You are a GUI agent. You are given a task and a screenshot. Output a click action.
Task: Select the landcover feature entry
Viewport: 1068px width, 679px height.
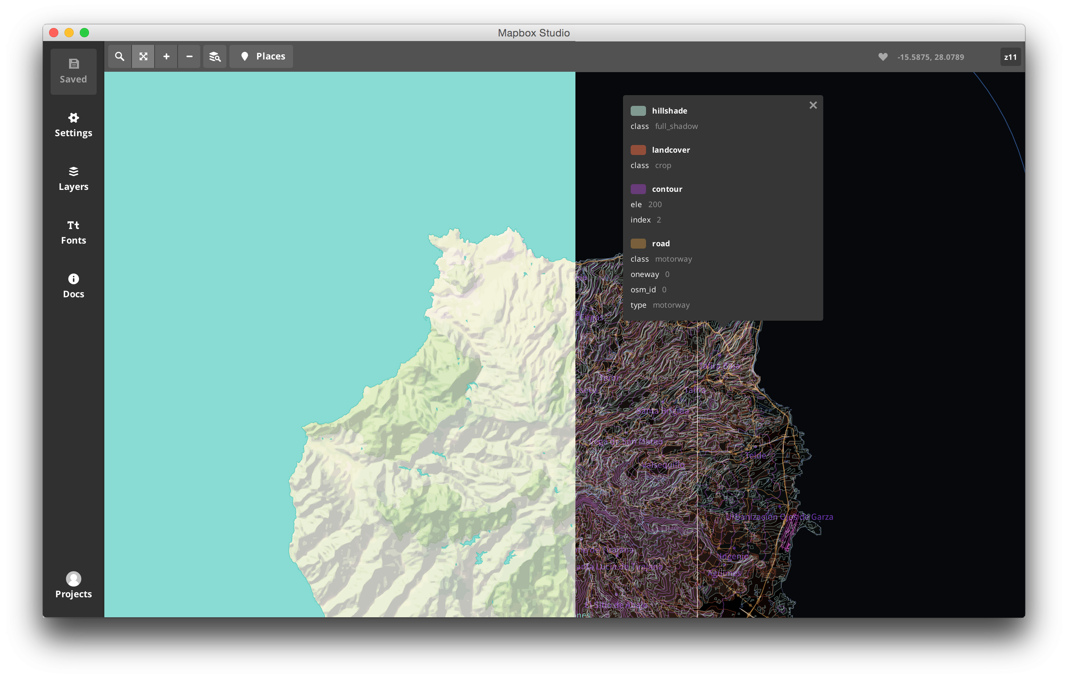[670, 150]
